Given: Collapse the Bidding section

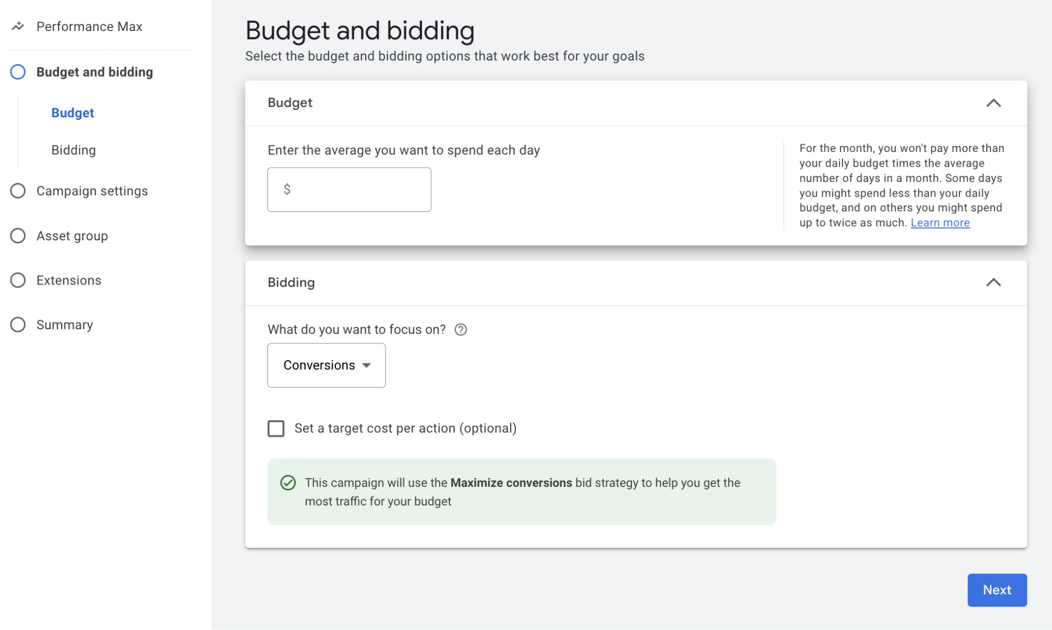Looking at the screenshot, I should click(994, 282).
